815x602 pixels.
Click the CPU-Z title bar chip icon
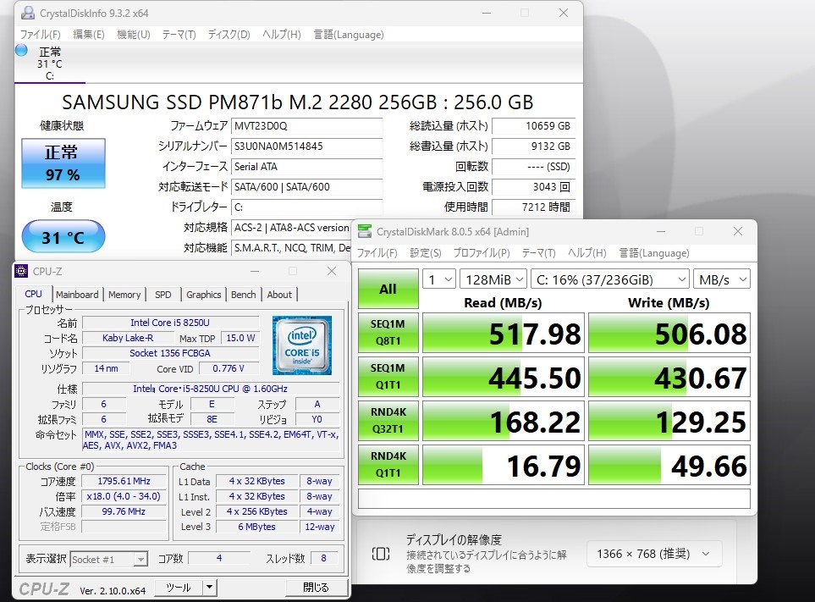coord(21,271)
